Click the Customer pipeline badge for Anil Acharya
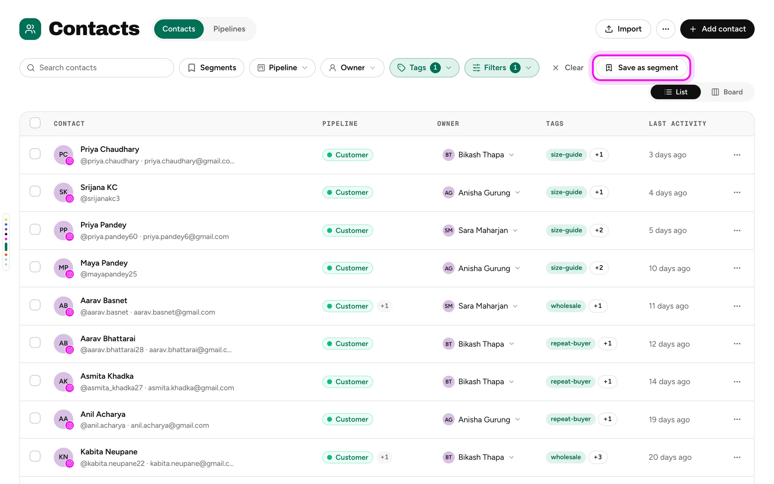The width and height of the screenshot is (774, 484). point(348,419)
